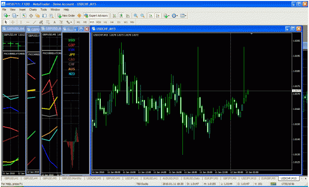The height and width of the screenshot is (187, 309).
Task: Switch chart to Bar Chart mode
Action: coord(114,16)
